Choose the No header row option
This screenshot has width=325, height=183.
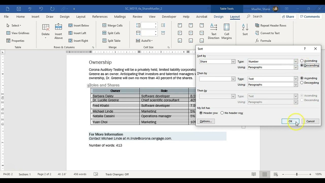coord(232,113)
